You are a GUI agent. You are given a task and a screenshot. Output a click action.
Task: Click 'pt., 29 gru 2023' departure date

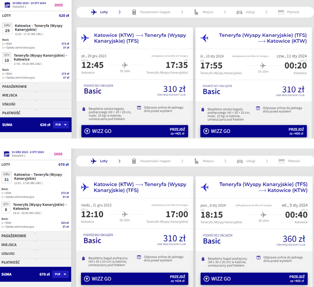click(94, 56)
